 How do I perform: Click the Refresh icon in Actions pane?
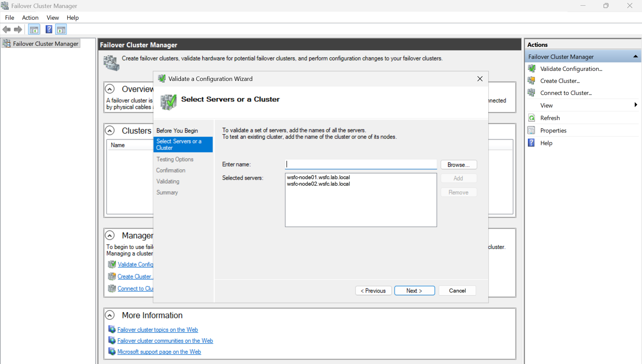[532, 118]
